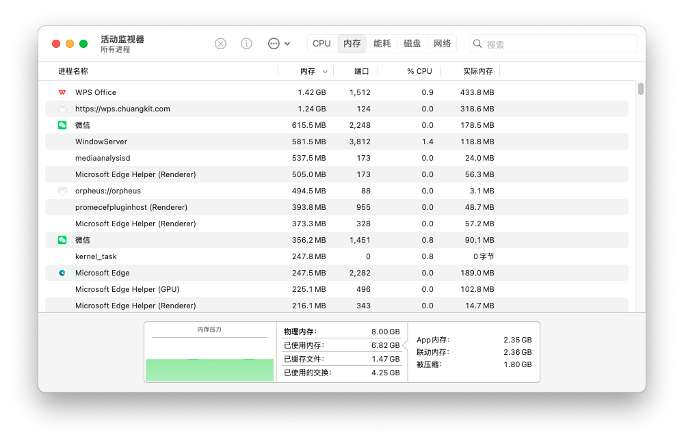This screenshot has height=443, width=684.
Task: Click the Microsoft Edge browser icon
Action: point(62,273)
